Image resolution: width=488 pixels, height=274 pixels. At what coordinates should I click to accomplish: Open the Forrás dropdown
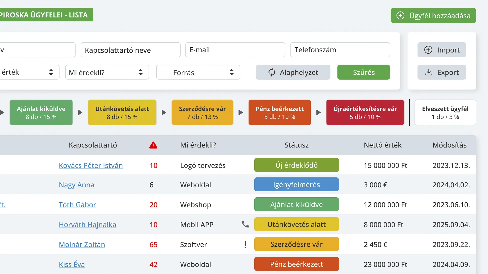point(198,72)
